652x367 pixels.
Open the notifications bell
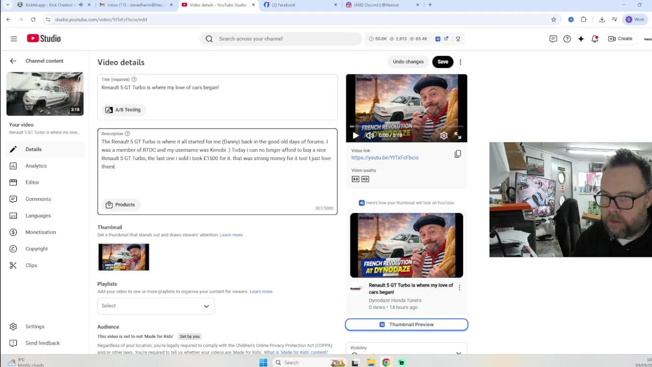(x=594, y=39)
